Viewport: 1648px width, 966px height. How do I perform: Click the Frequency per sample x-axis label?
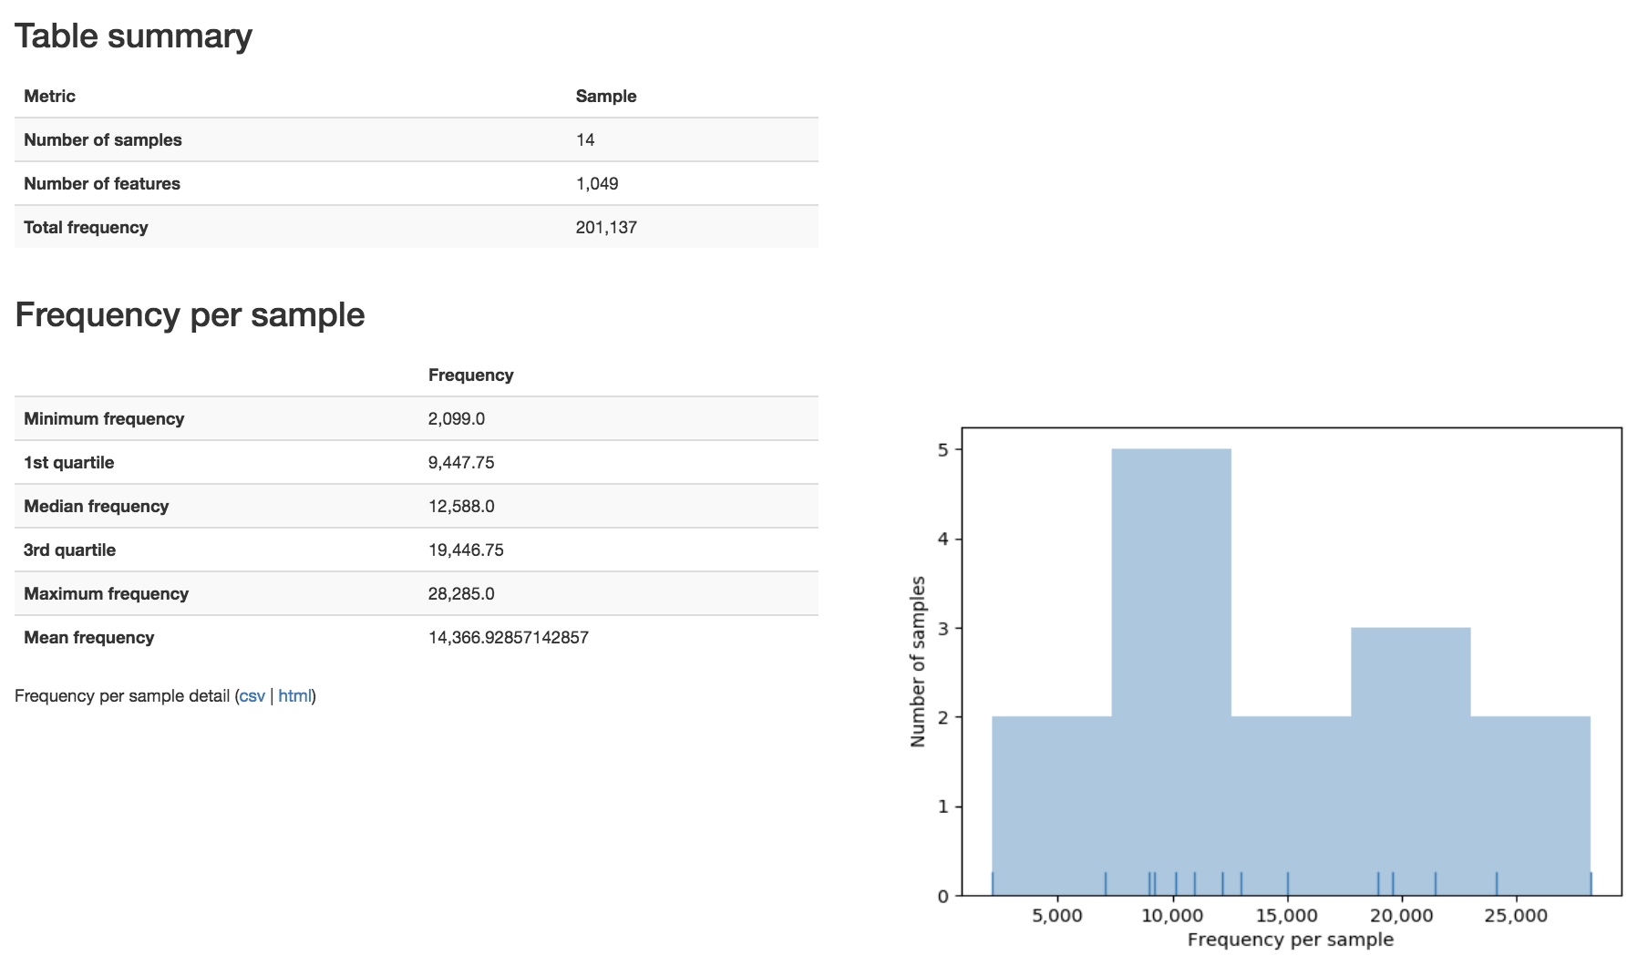tap(1291, 940)
